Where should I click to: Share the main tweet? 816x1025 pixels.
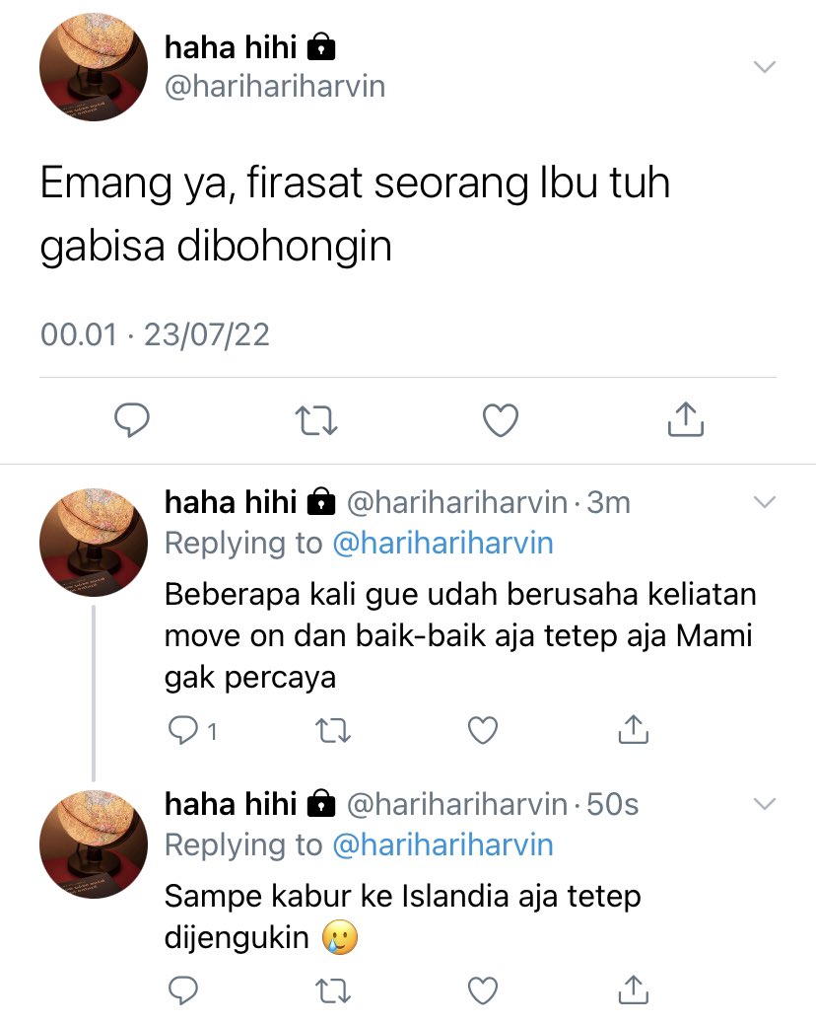pyautogui.click(x=686, y=419)
